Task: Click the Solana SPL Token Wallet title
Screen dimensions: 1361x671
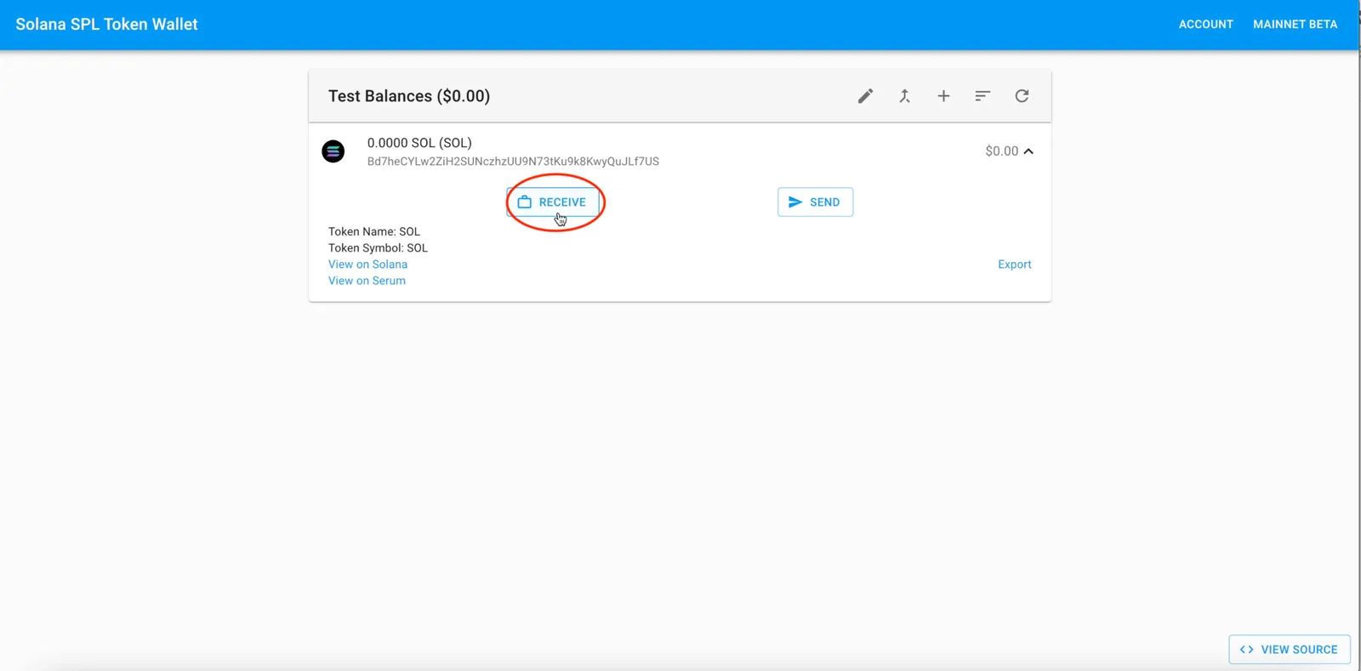Action: click(106, 25)
